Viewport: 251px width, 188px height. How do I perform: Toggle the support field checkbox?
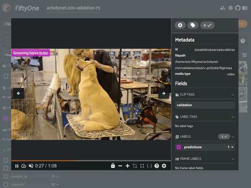[x=6, y=184]
